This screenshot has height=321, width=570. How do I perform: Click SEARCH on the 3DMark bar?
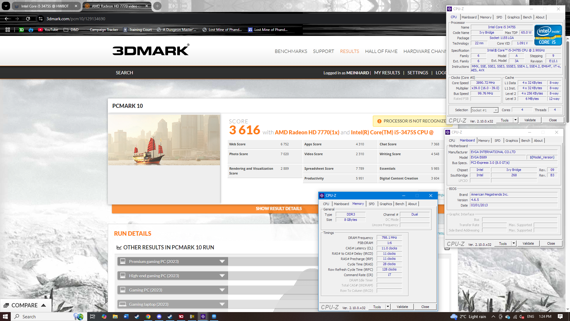[x=124, y=73]
